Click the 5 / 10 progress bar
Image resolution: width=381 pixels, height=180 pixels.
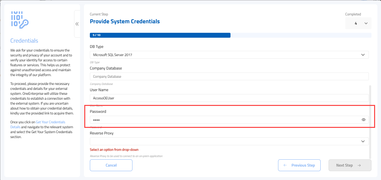tap(160, 35)
